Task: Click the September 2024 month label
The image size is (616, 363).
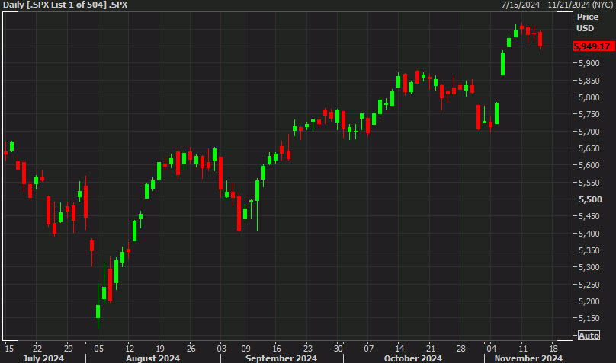Action: pos(281,358)
